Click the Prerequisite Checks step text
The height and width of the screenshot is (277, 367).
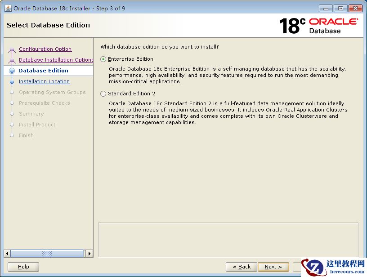pos(45,103)
